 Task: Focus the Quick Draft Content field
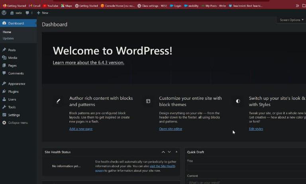(247, 182)
